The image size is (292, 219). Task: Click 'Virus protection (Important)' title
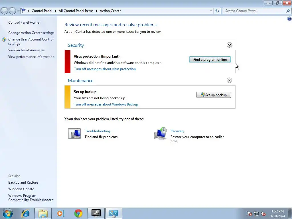[x=97, y=56]
